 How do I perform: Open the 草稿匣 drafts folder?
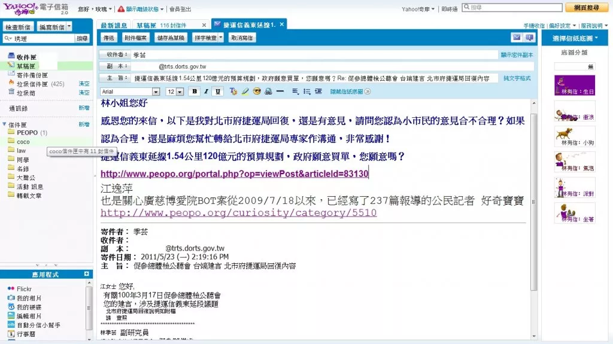click(26, 66)
